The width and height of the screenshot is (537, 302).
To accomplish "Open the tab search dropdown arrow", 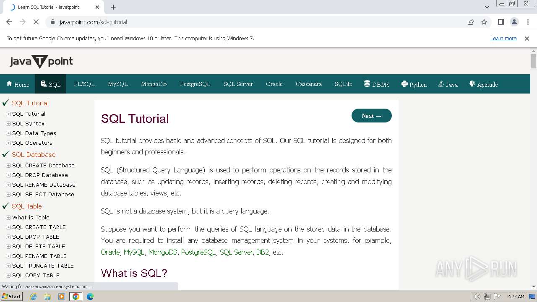I will (x=487, y=7).
